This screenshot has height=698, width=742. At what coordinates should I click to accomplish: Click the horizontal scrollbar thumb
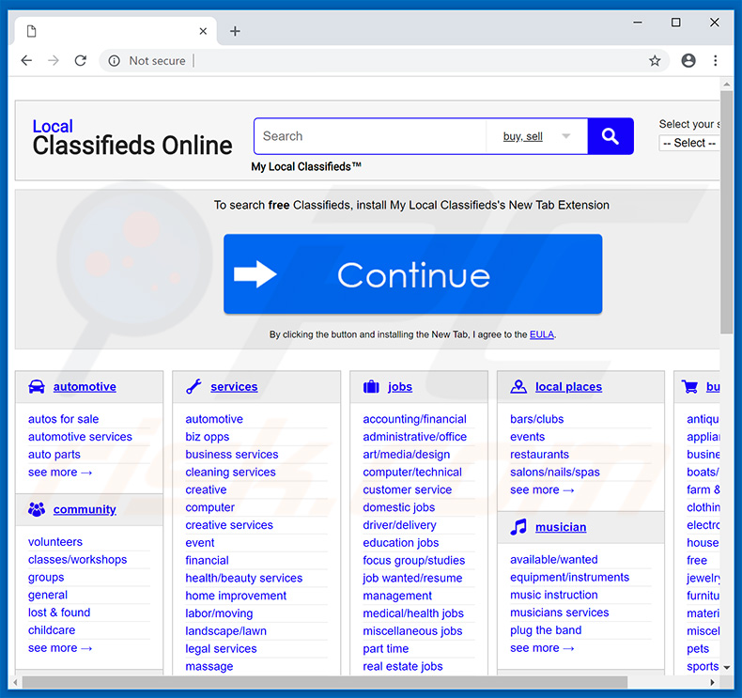[325, 682]
